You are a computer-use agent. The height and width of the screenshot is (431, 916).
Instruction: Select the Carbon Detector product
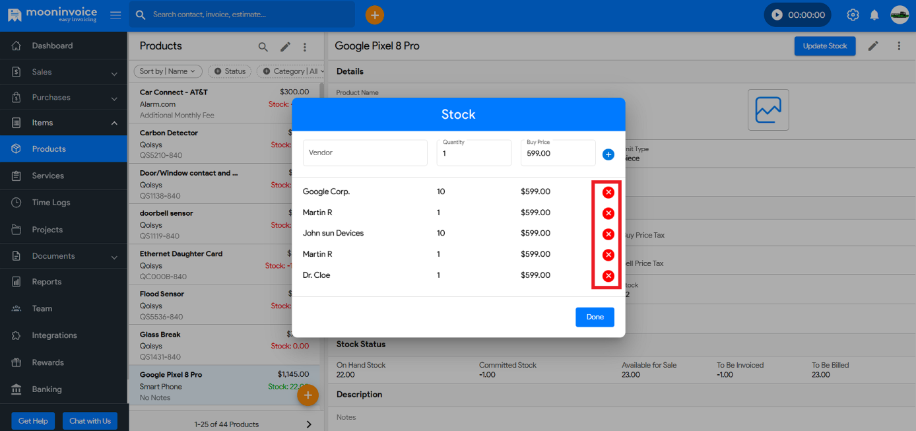pyautogui.click(x=224, y=144)
